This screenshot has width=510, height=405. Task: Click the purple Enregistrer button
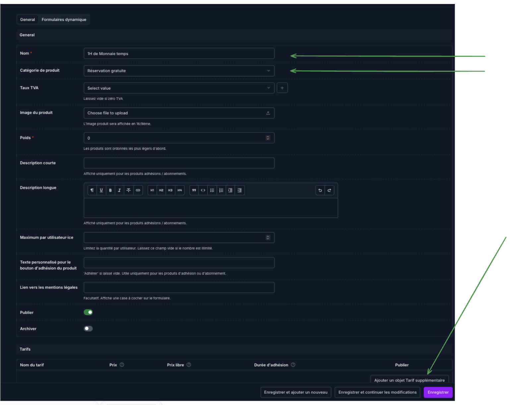click(438, 392)
